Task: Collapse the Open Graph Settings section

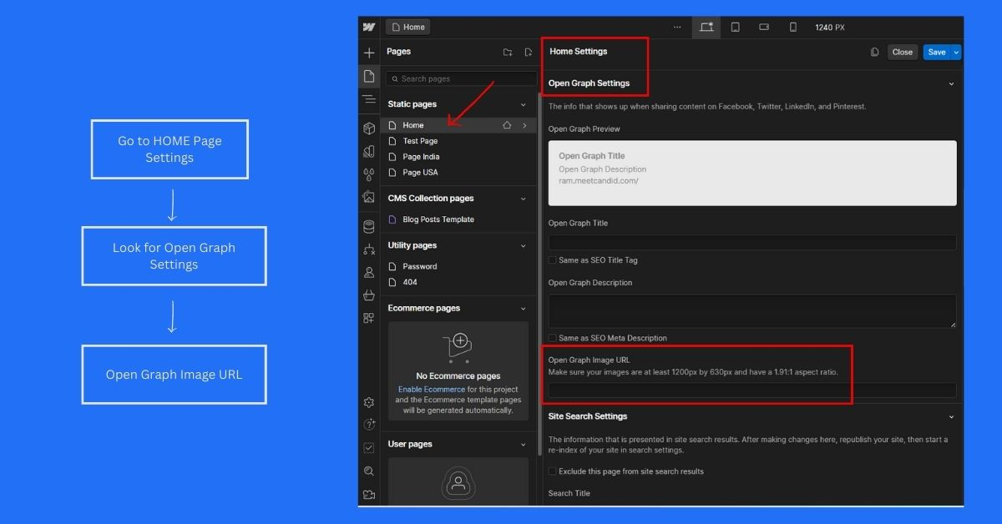Action: [x=951, y=83]
